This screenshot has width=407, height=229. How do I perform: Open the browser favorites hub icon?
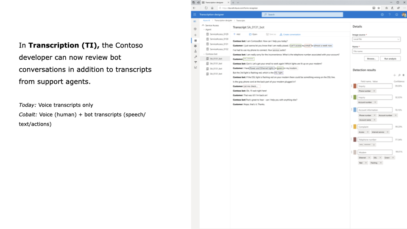tap(386, 8)
